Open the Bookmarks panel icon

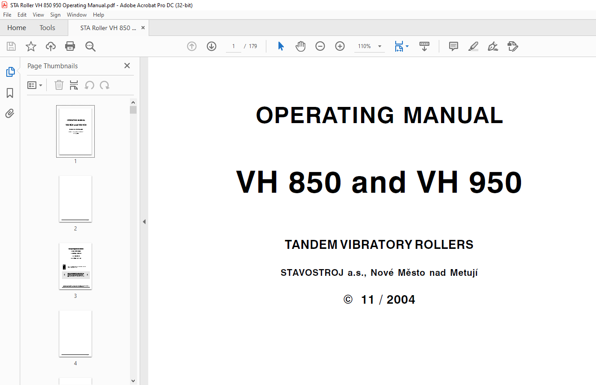[x=10, y=93]
